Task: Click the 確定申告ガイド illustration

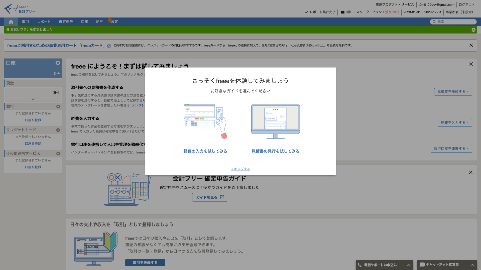Action: click(127, 189)
